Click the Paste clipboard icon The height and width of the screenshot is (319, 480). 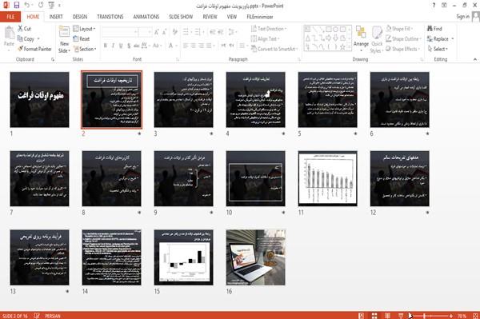coord(9,33)
